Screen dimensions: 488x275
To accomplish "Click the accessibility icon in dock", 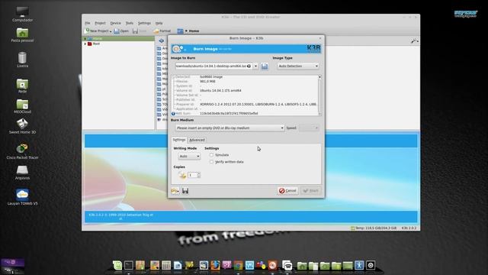I will pyautogui.click(x=359, y=265).
